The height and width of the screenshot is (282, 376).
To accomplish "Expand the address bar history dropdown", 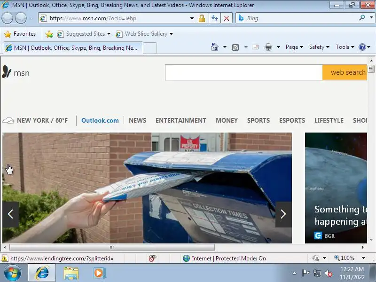I will [192, 18].
